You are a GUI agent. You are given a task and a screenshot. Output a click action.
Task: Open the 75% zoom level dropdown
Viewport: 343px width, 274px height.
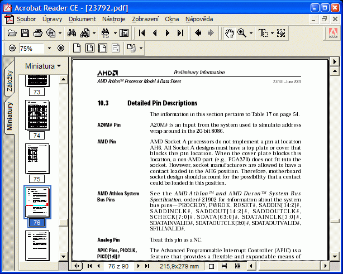click(49, 49)
